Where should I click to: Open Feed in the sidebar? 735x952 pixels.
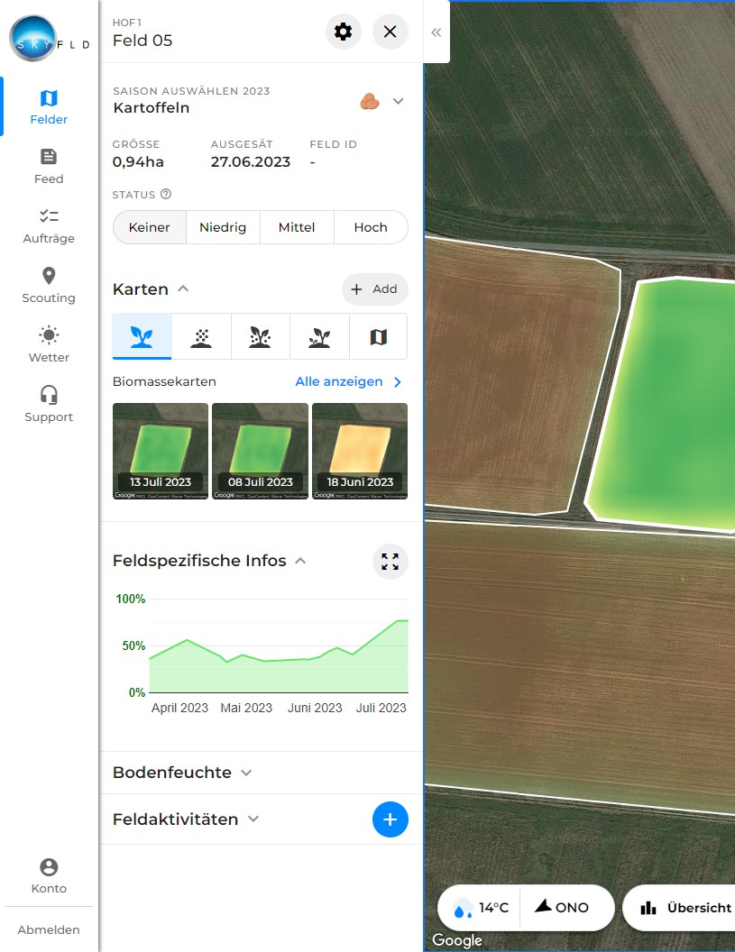tap(49, 167)
